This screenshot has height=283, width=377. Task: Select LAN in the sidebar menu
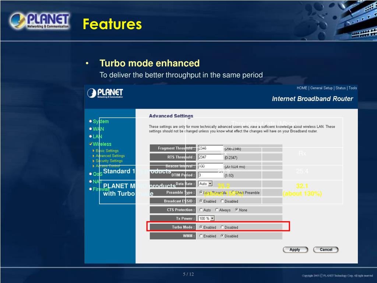[97, 136]
